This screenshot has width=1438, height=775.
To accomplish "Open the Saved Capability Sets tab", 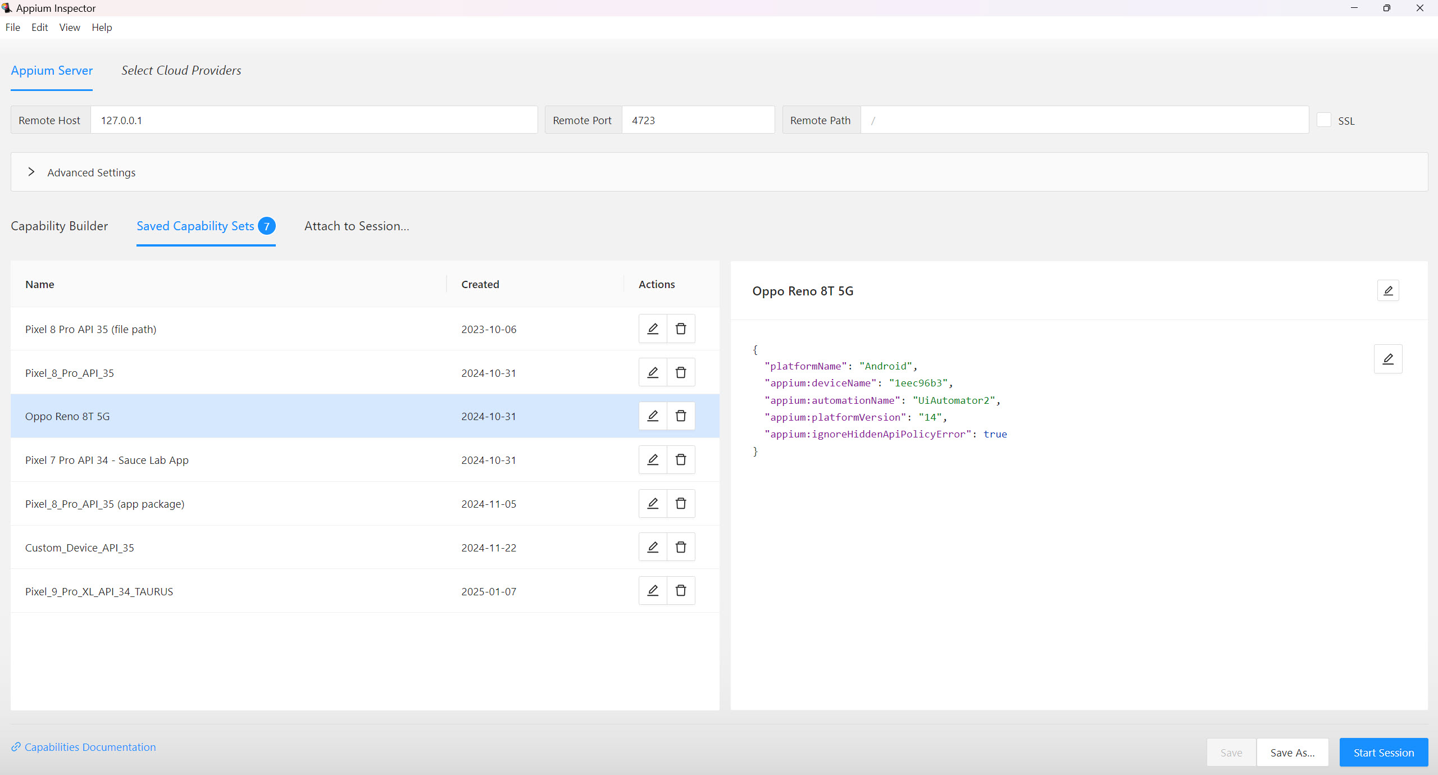I will click(x=206, y=226).
